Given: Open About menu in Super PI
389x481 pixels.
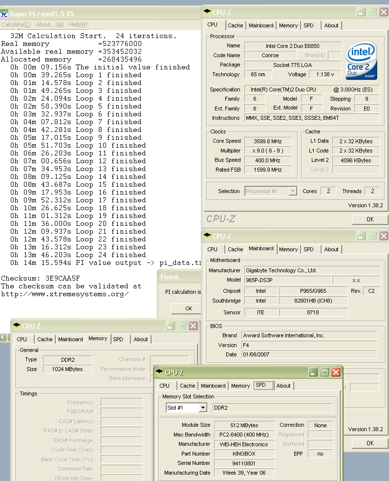Looking at the screenshot, I should (50, 24).
